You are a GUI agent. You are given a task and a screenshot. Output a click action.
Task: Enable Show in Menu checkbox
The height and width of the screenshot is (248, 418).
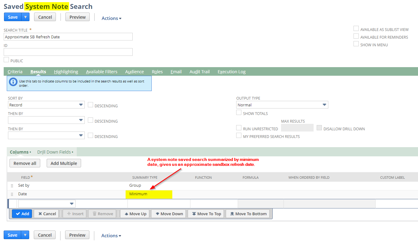click(x=356, y=44)
